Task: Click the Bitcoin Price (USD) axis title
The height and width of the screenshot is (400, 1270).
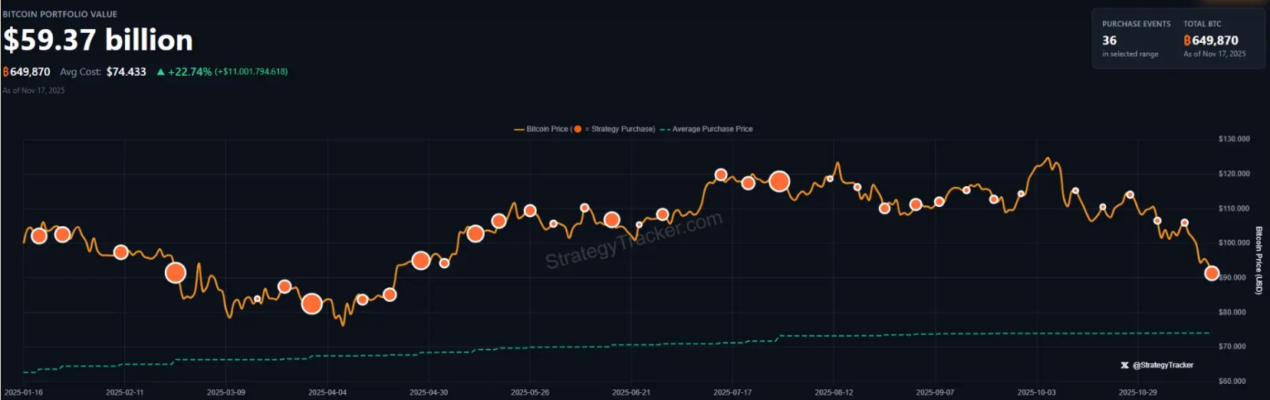Action: coord(1258,261)
